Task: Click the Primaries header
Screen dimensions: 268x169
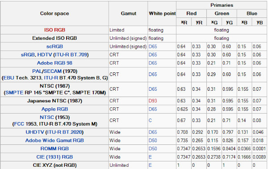Action: tap(222, 5)
